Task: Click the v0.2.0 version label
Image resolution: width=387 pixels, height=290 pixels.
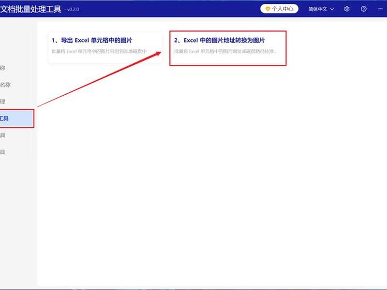Action: 73,9
